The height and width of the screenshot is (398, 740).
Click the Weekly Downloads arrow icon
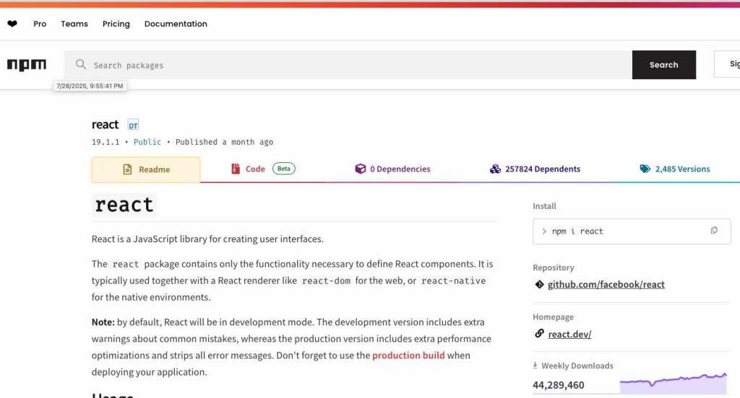[535, 365]
